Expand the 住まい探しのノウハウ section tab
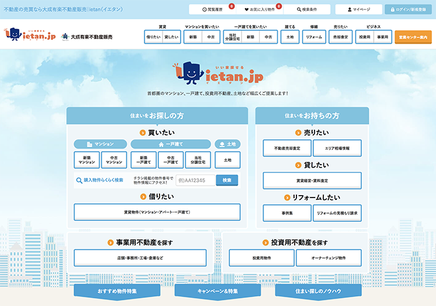The width and height of the screenshot is (436, 306). (318, 291)
